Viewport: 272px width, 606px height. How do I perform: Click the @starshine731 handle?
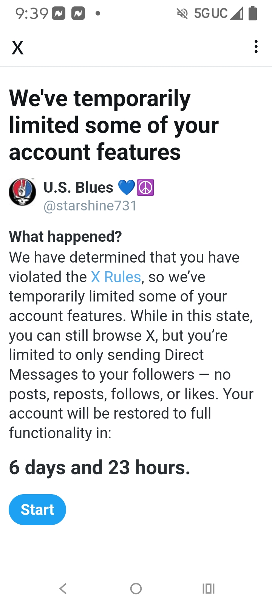pyautogui.click(x=90, y=206)
